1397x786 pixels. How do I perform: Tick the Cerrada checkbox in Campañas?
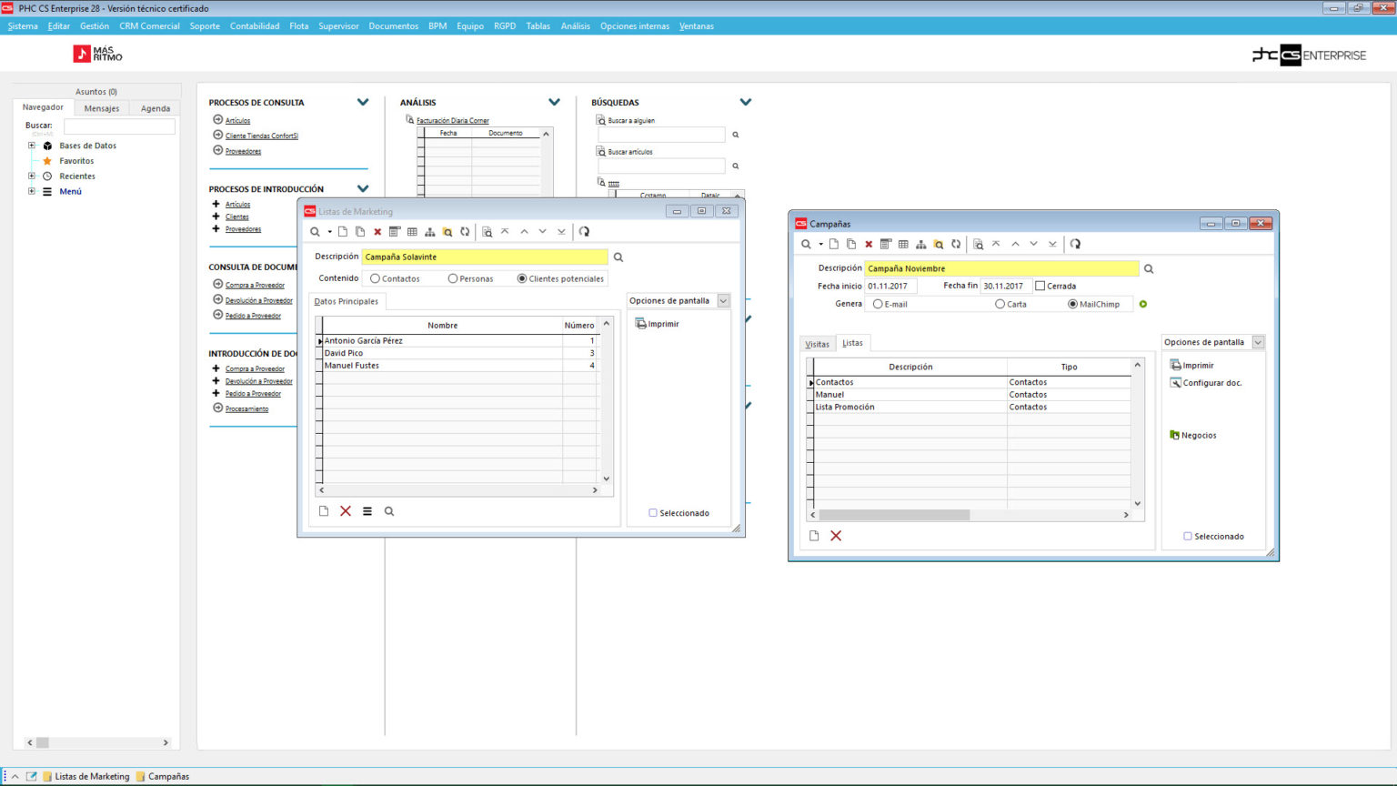pyautogui.click(x=1040, y=286)
